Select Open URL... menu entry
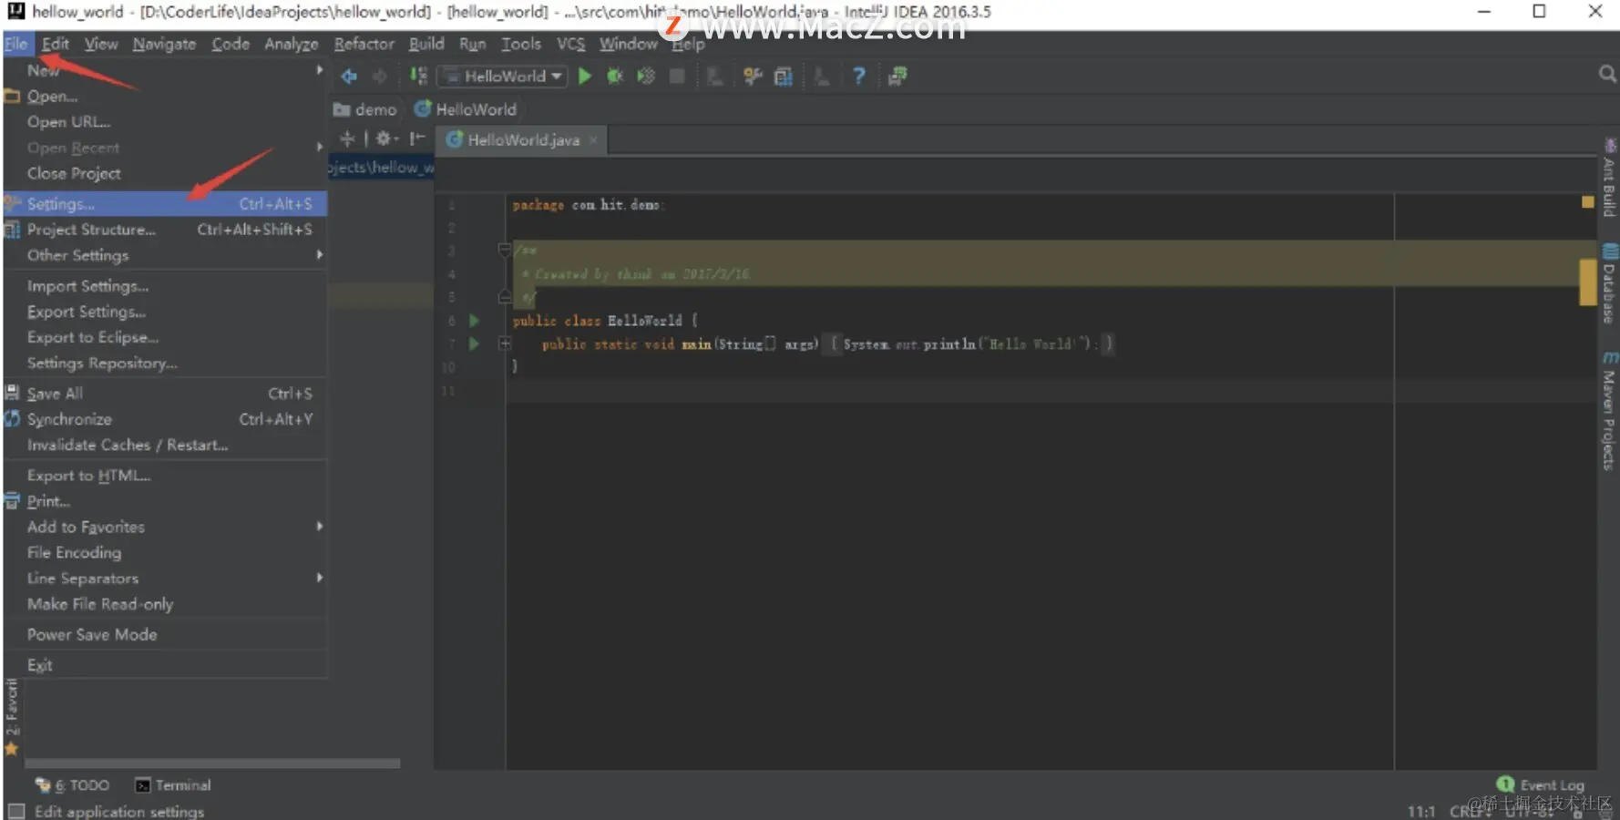The height and width of the screenshot is (820, 1620). 164,122
